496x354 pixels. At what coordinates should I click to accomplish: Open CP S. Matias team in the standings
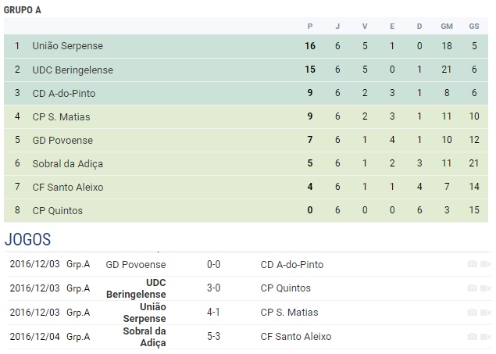click(61, 116)
